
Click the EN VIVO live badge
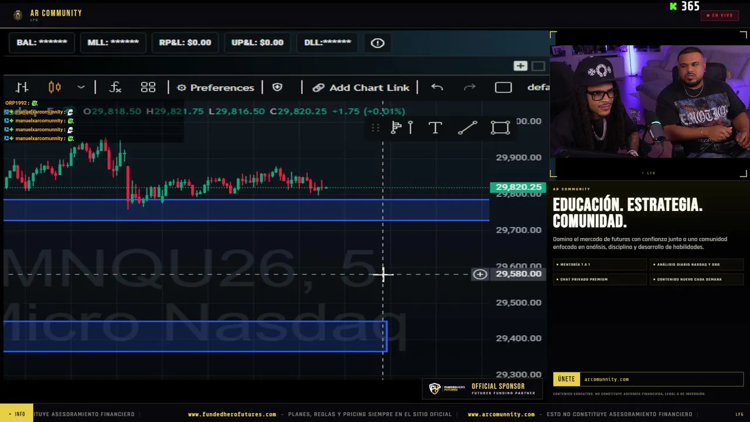(720, 15)
